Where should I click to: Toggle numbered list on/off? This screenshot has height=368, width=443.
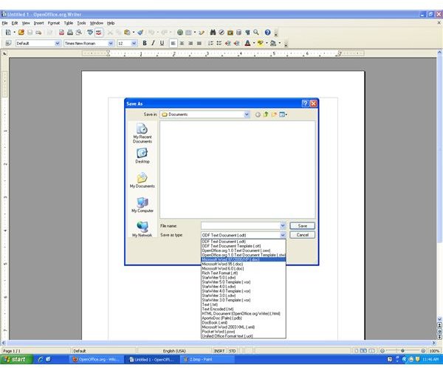coord(210,44)
